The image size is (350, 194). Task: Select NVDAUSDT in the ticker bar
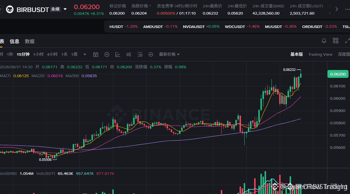[201, 27]
